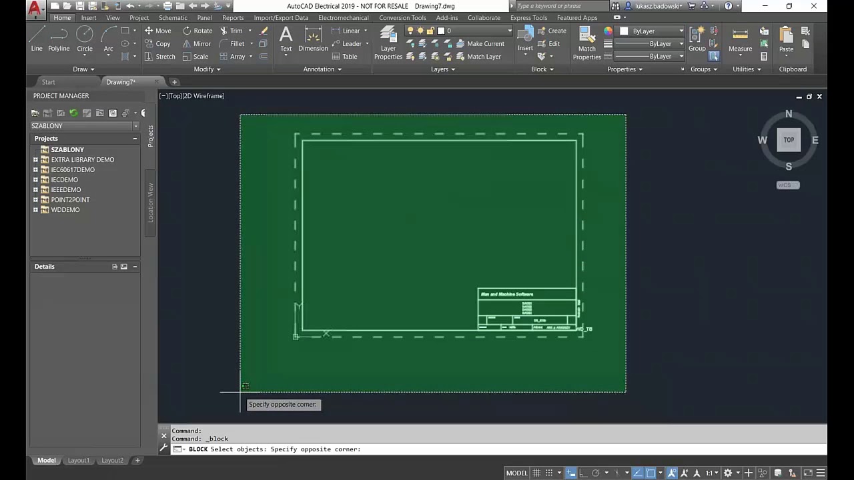Expand the EXTRA LIBRARY DEMO project node
854x480 pixels.
click(x=35, y=160)
